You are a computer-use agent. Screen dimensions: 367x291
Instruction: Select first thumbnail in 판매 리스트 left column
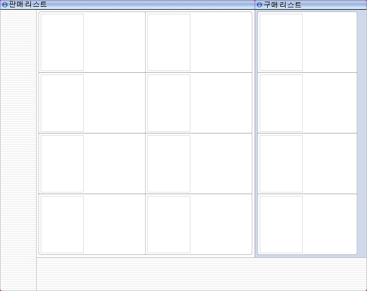pyautogui.click(x=63, y=42)
